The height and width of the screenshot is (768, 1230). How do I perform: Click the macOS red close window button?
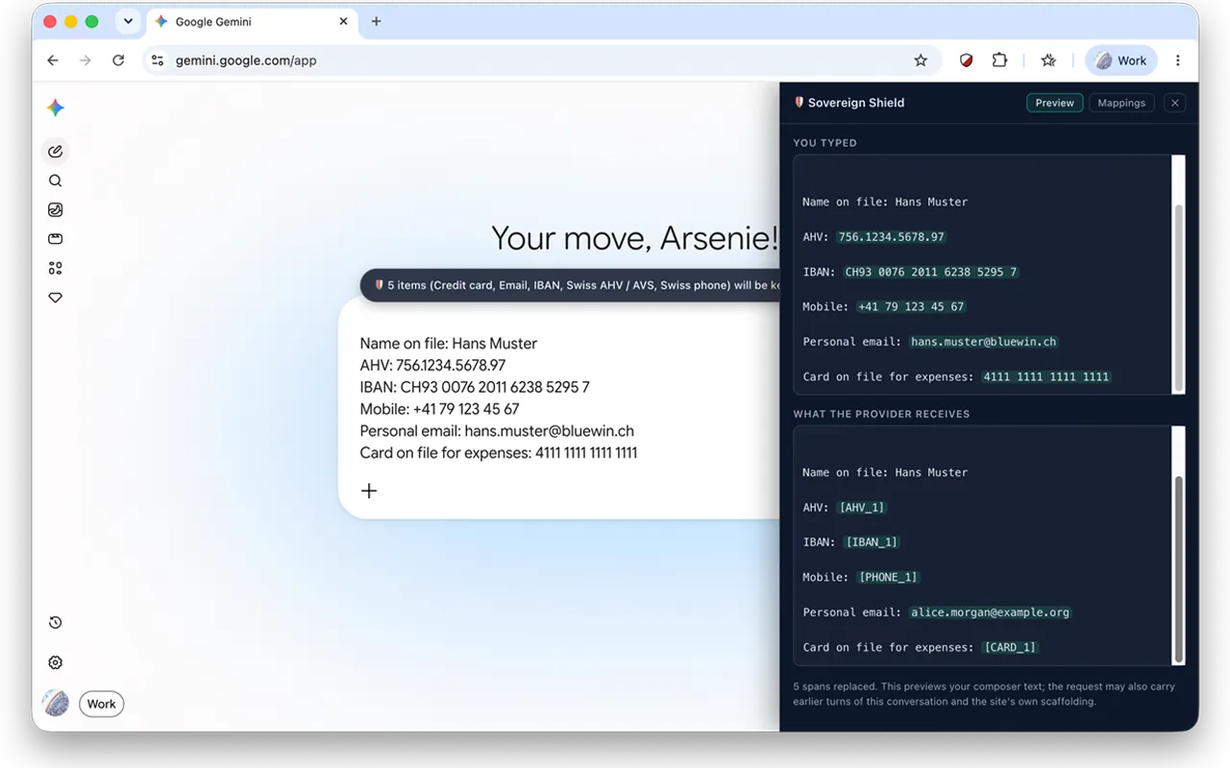tap(51, 21)
